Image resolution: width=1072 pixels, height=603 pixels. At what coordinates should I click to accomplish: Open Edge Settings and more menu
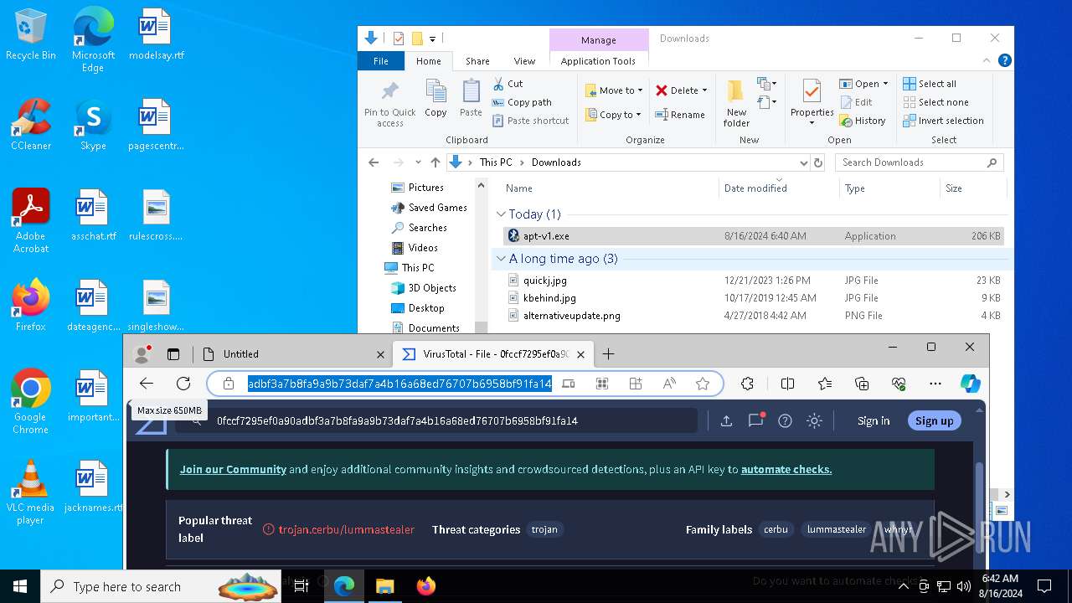pos(935,384)
